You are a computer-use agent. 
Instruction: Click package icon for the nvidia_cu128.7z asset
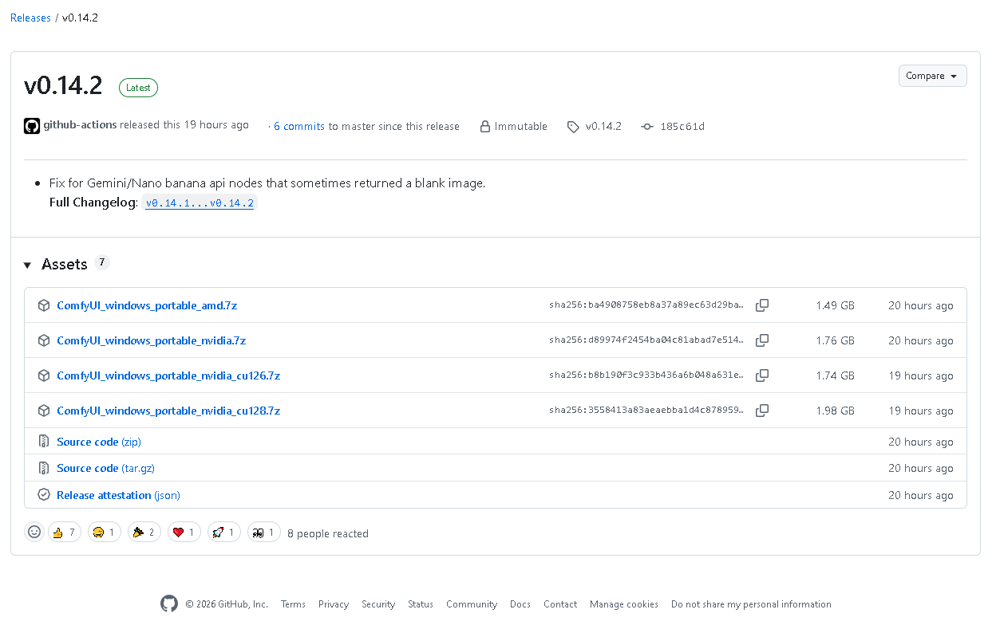click(44, 411)
